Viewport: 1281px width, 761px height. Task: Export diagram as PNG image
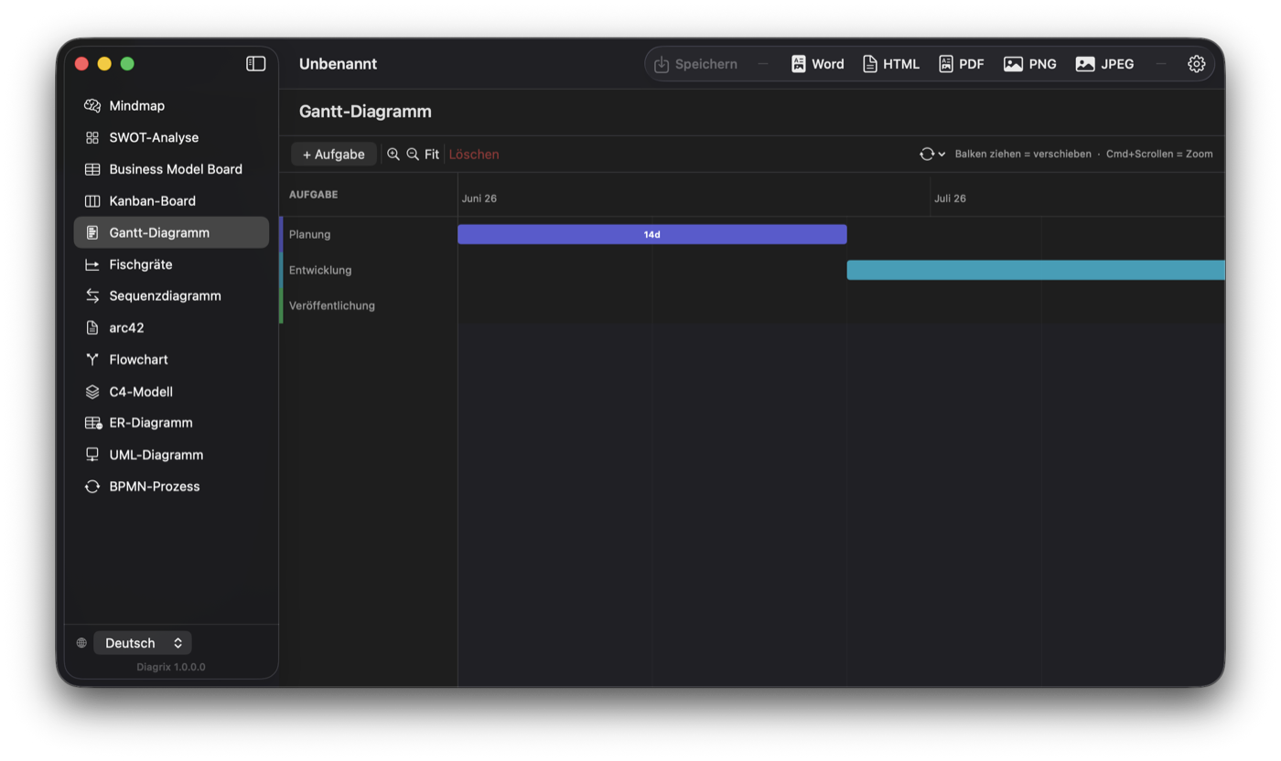point(1029,64)
